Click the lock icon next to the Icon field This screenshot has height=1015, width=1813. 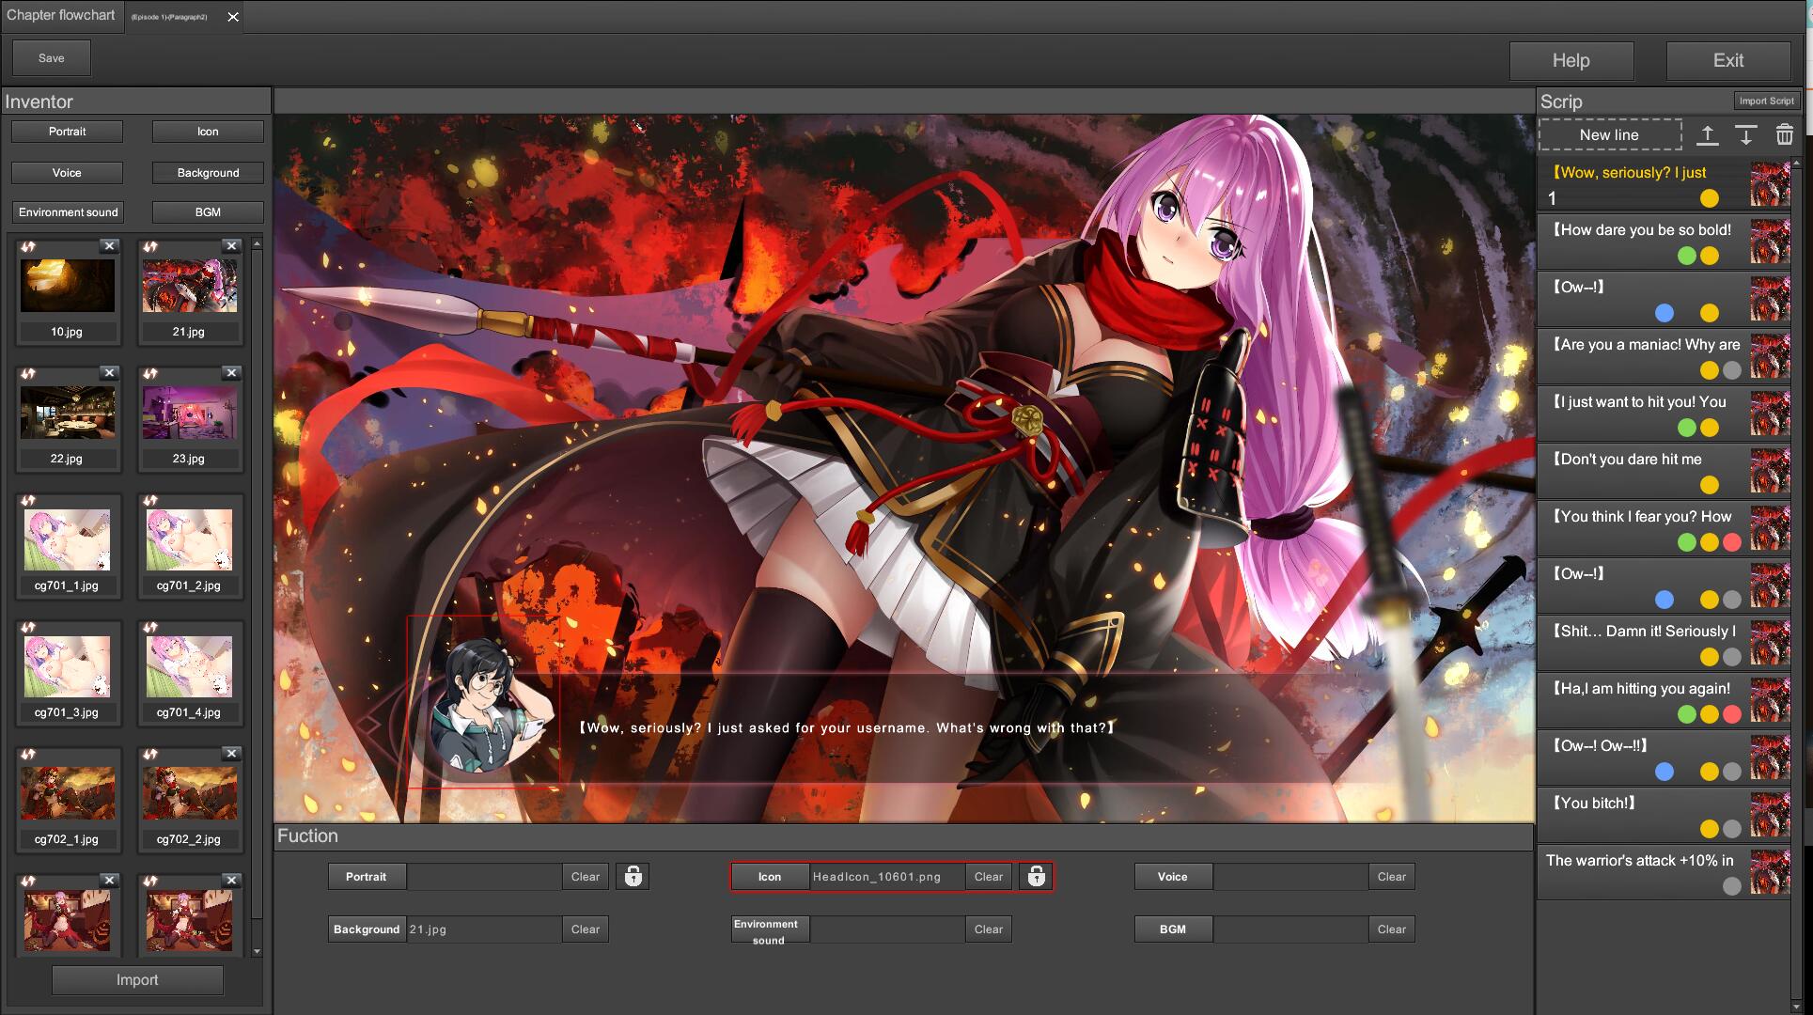pyautogui.click(x=1035, y=876)
